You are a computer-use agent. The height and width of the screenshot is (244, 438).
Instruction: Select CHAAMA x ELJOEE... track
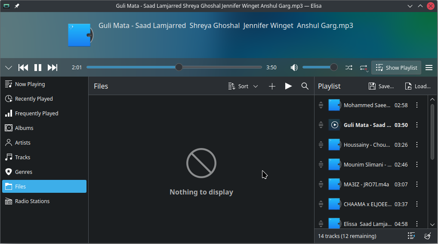tap(371, 204)
